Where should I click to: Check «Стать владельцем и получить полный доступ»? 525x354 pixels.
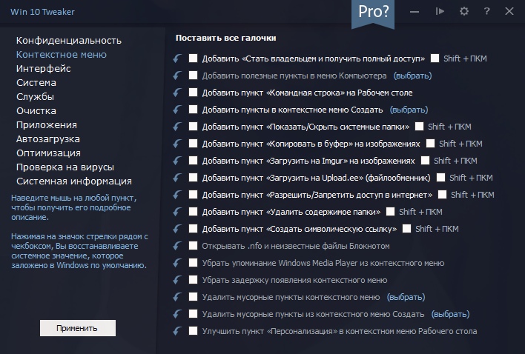click(x=194, y=59)
